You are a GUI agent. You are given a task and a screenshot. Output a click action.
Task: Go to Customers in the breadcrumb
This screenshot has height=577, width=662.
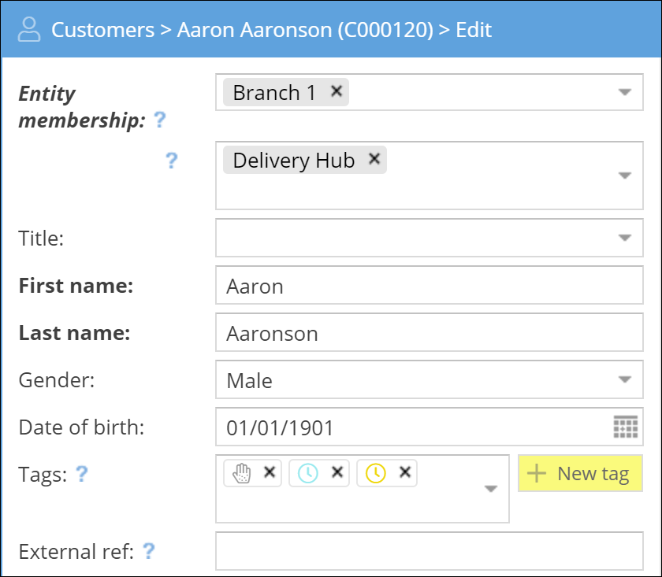(x=102, y=30)
